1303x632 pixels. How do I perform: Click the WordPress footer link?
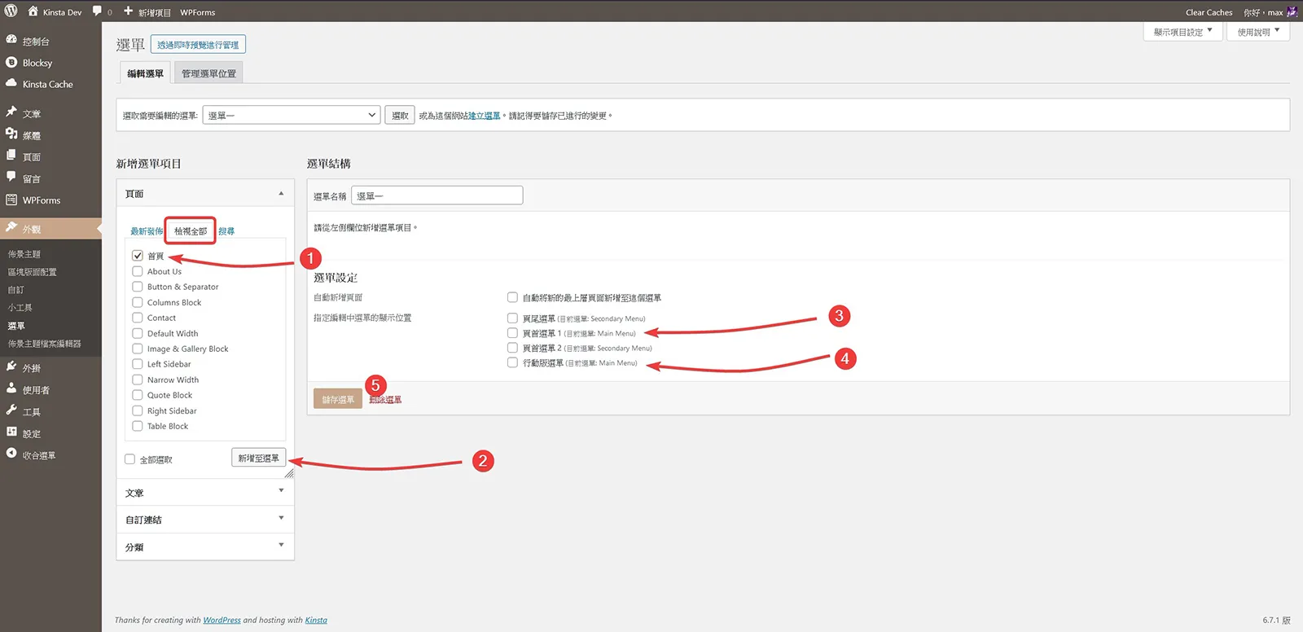click(x=222, y=620)
